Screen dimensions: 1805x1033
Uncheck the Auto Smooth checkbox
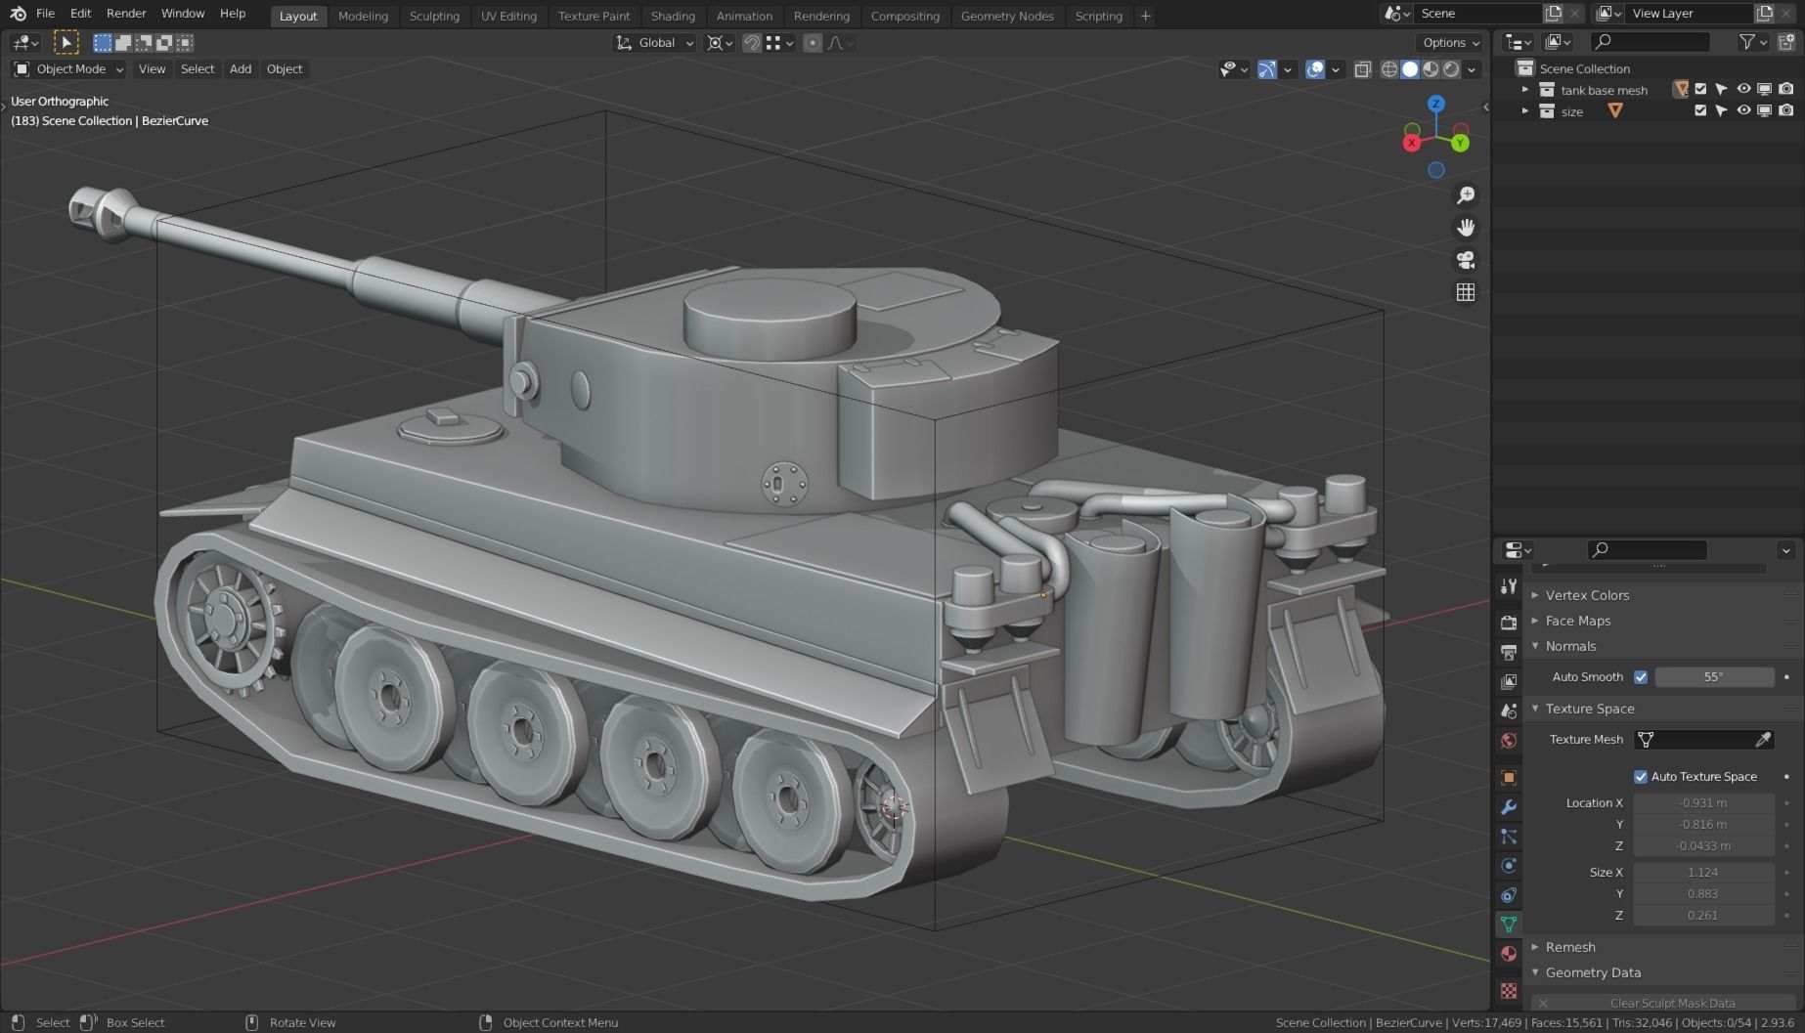pos(1641,677)
